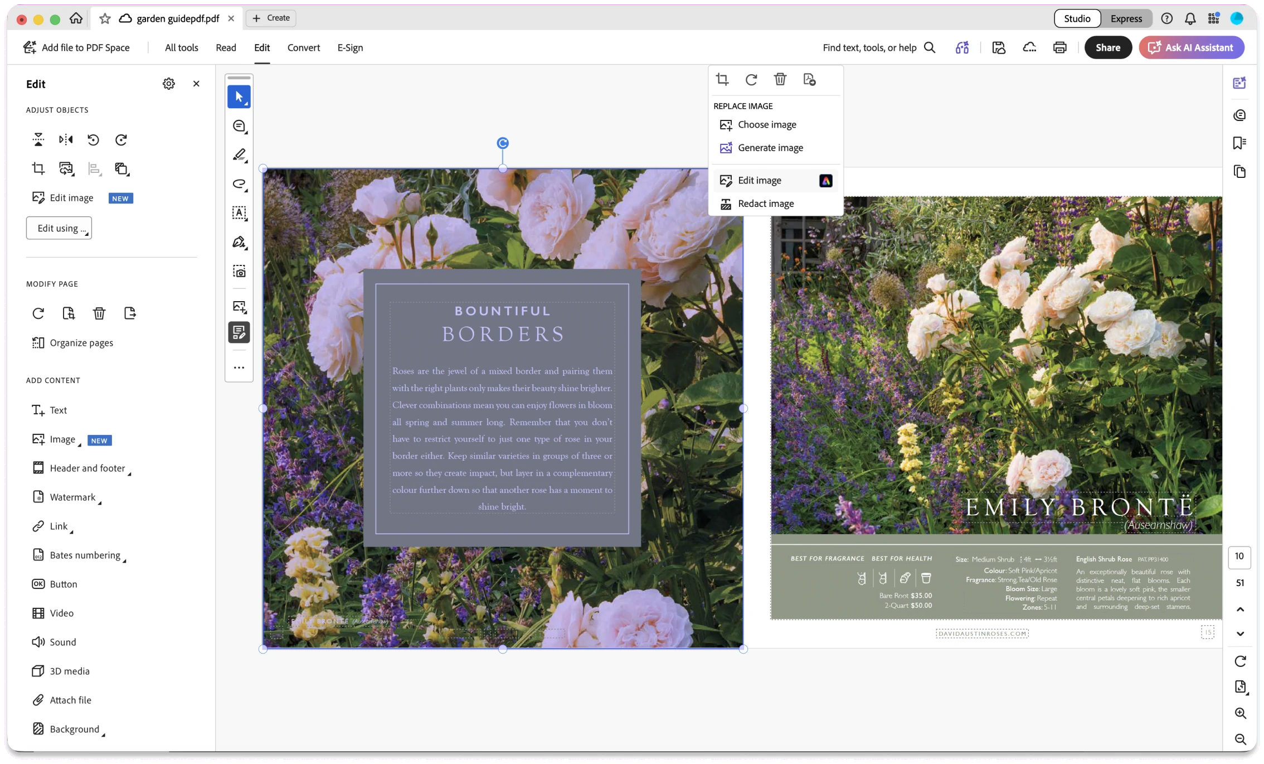Switch to Studio mode

coord(1077,18)
